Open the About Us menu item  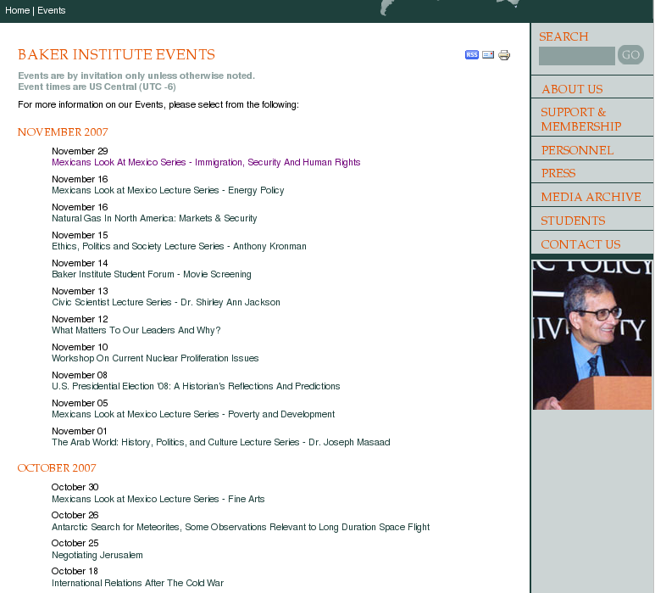click(x=572, y=89)
